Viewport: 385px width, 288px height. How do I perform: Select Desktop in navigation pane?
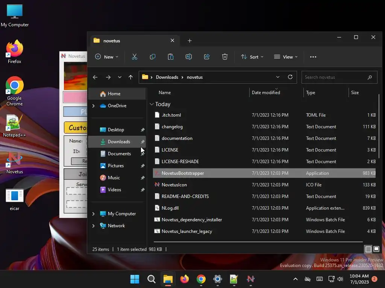117,130
